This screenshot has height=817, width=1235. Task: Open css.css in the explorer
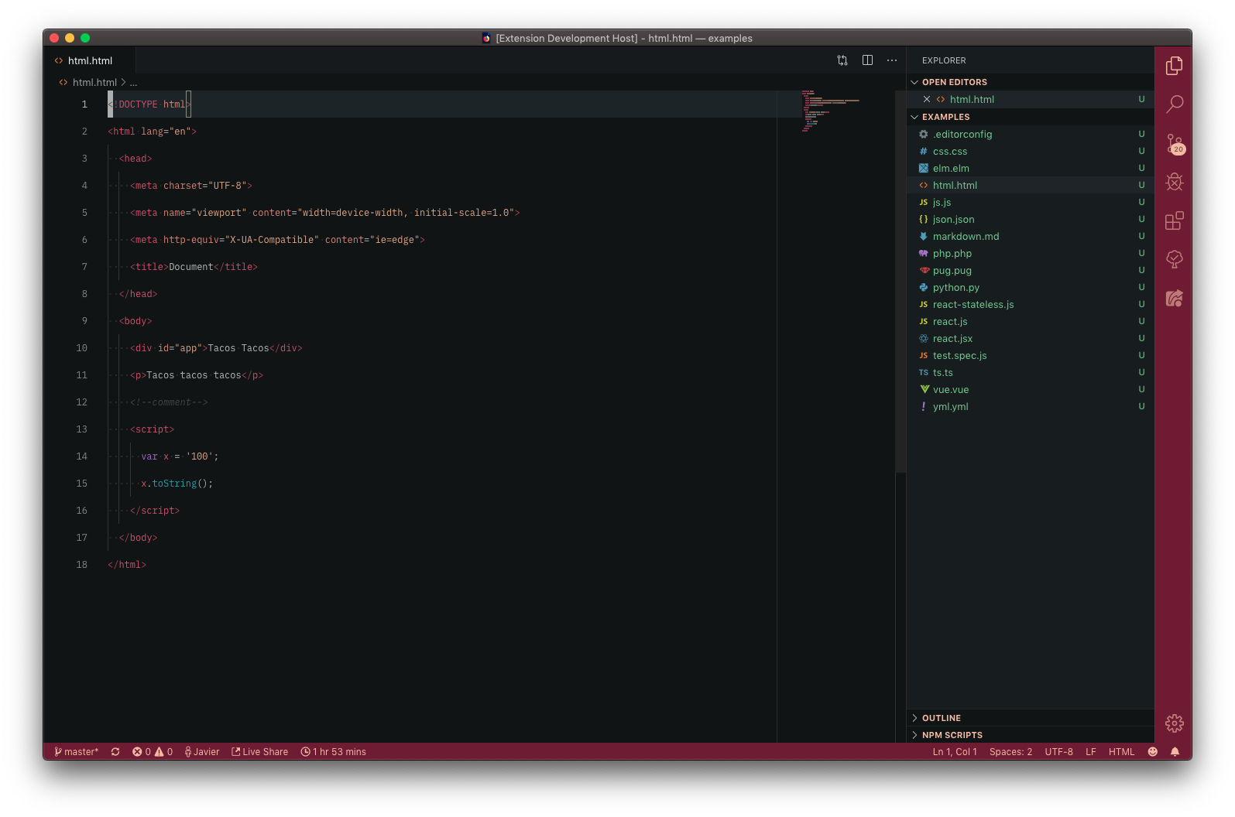pos(1030,151)
